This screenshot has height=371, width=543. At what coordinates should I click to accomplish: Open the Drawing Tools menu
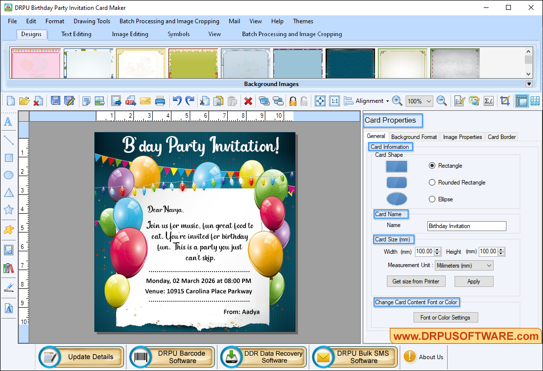point(91,21)
